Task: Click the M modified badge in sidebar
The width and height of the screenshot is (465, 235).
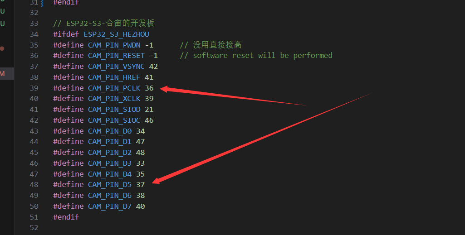Action: pos(3,73)
